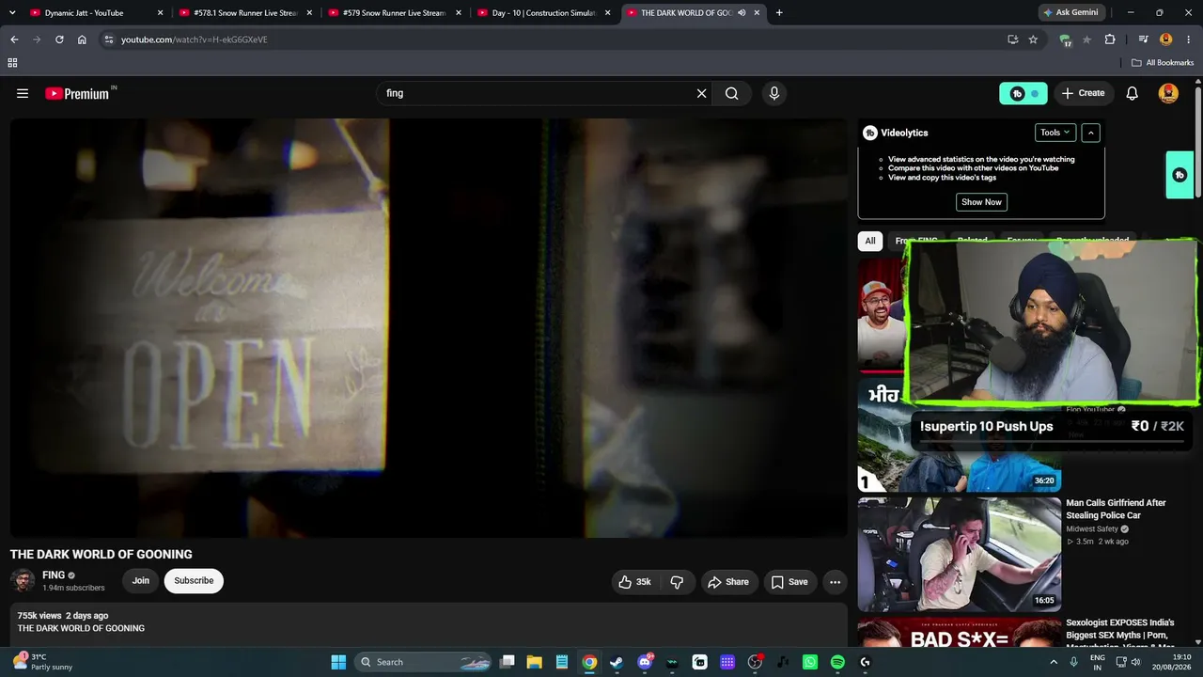
Task: Open the apps grid in bookmarks bar
Action: click(12, 63)
